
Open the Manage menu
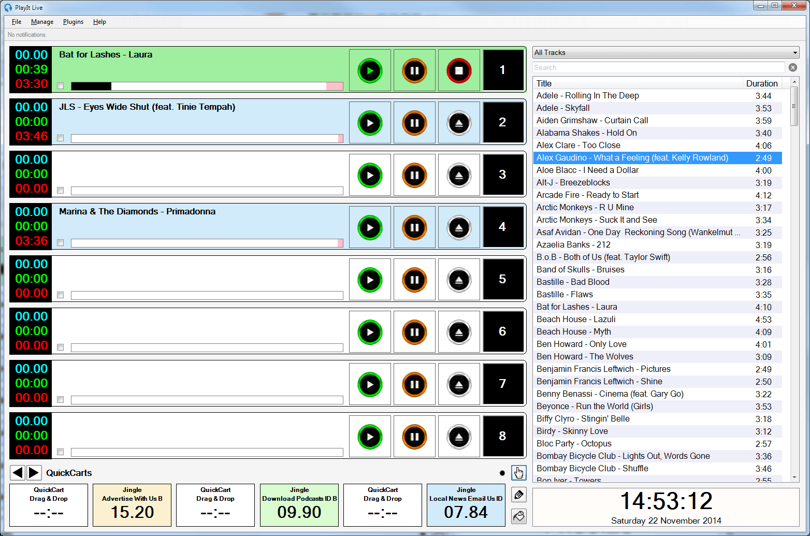pyautogui.click(x=42, y=22)
